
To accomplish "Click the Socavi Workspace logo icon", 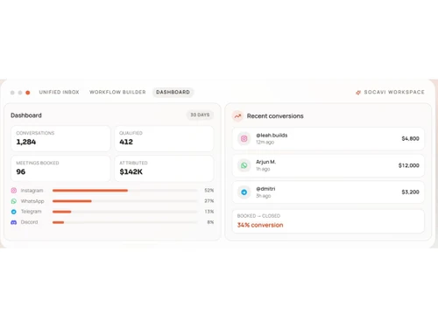I will pos(358,93).
